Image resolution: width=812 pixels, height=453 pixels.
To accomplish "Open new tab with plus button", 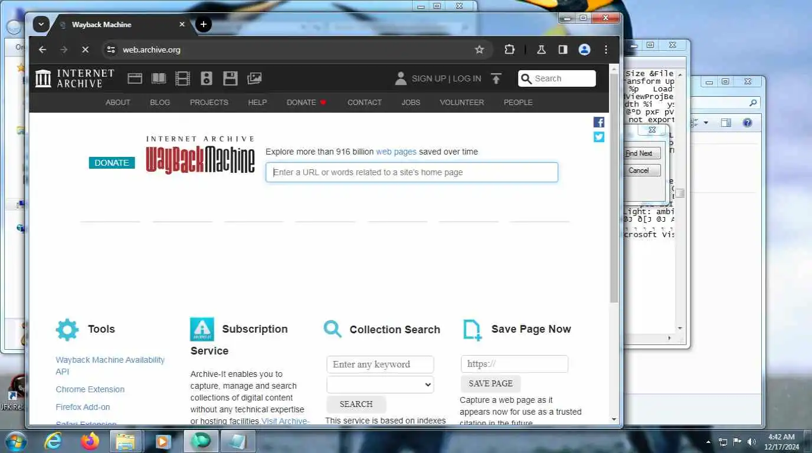I will [x=204, y=24].
